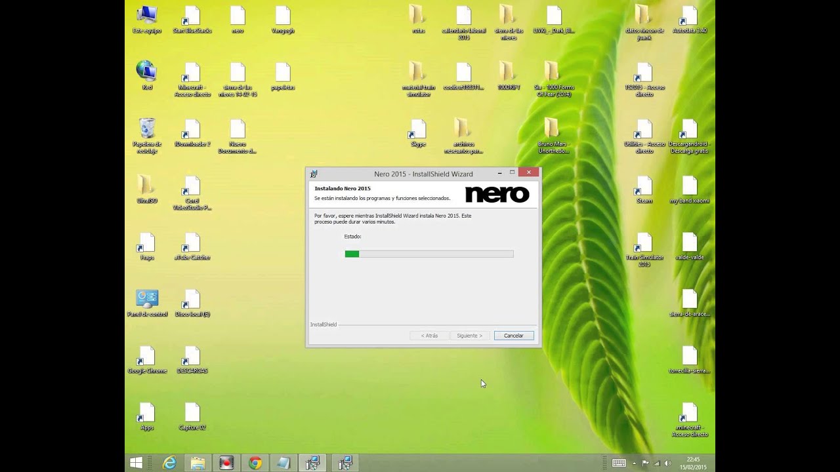Select the UltraISO folder icon

coord(147,190)
